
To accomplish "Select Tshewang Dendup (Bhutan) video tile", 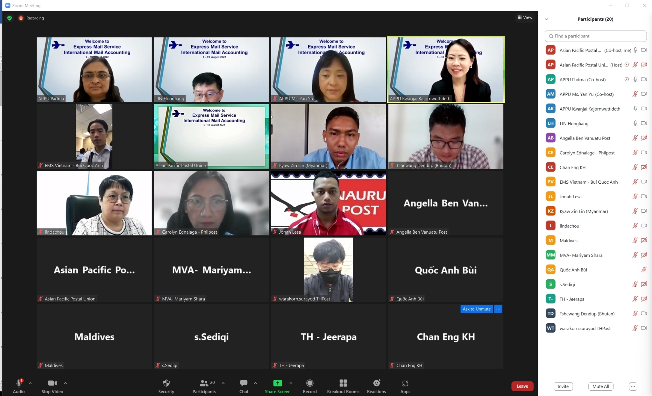I will click(x=446, y=136).
